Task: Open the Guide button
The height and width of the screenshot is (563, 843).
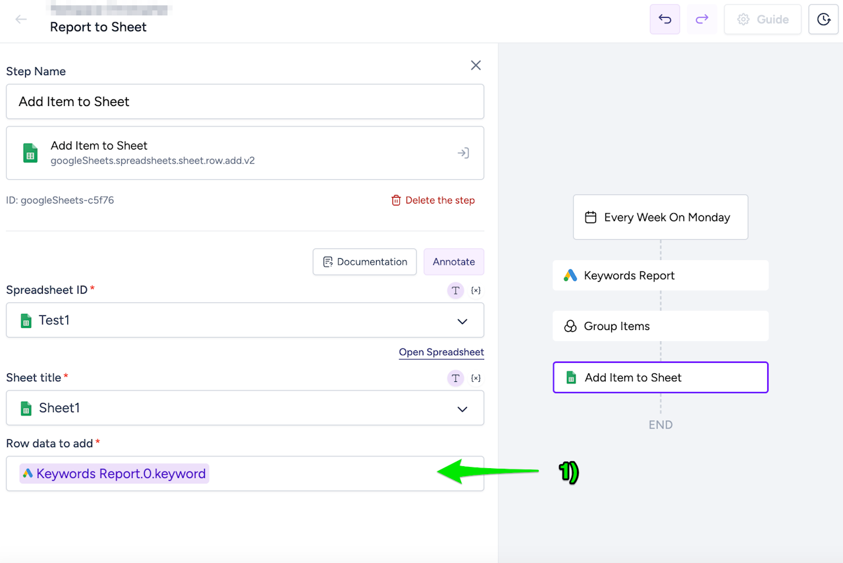Action: coord(763,19)
